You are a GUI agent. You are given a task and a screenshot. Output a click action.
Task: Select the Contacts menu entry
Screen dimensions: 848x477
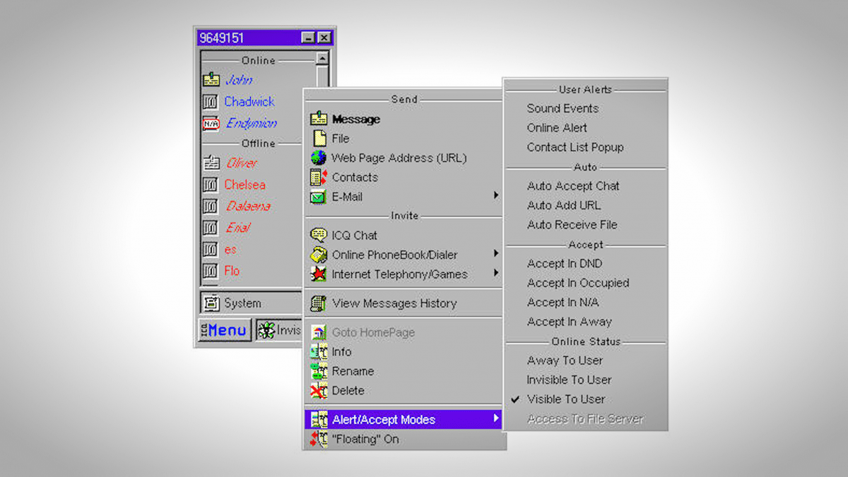pyautogui.click(x=355, y=177)
